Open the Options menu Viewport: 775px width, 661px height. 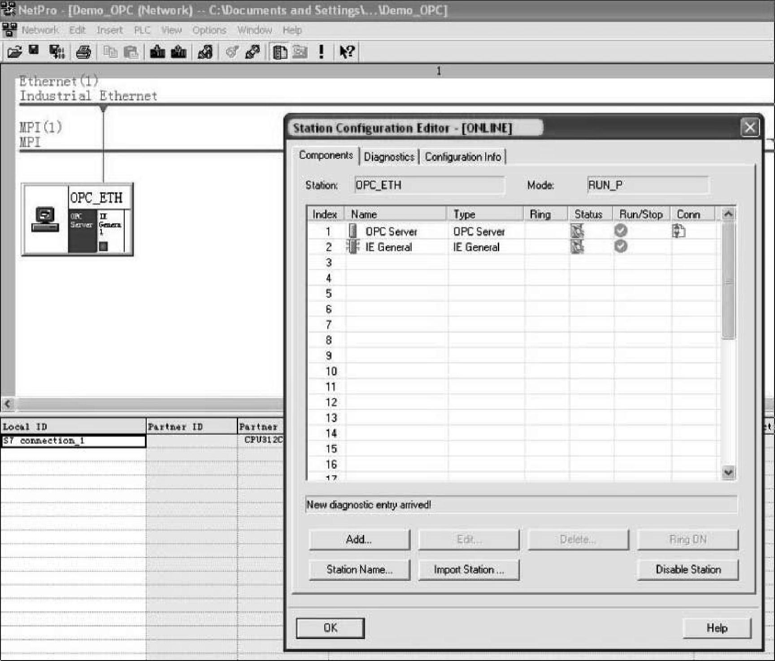[x=209, y=30]
